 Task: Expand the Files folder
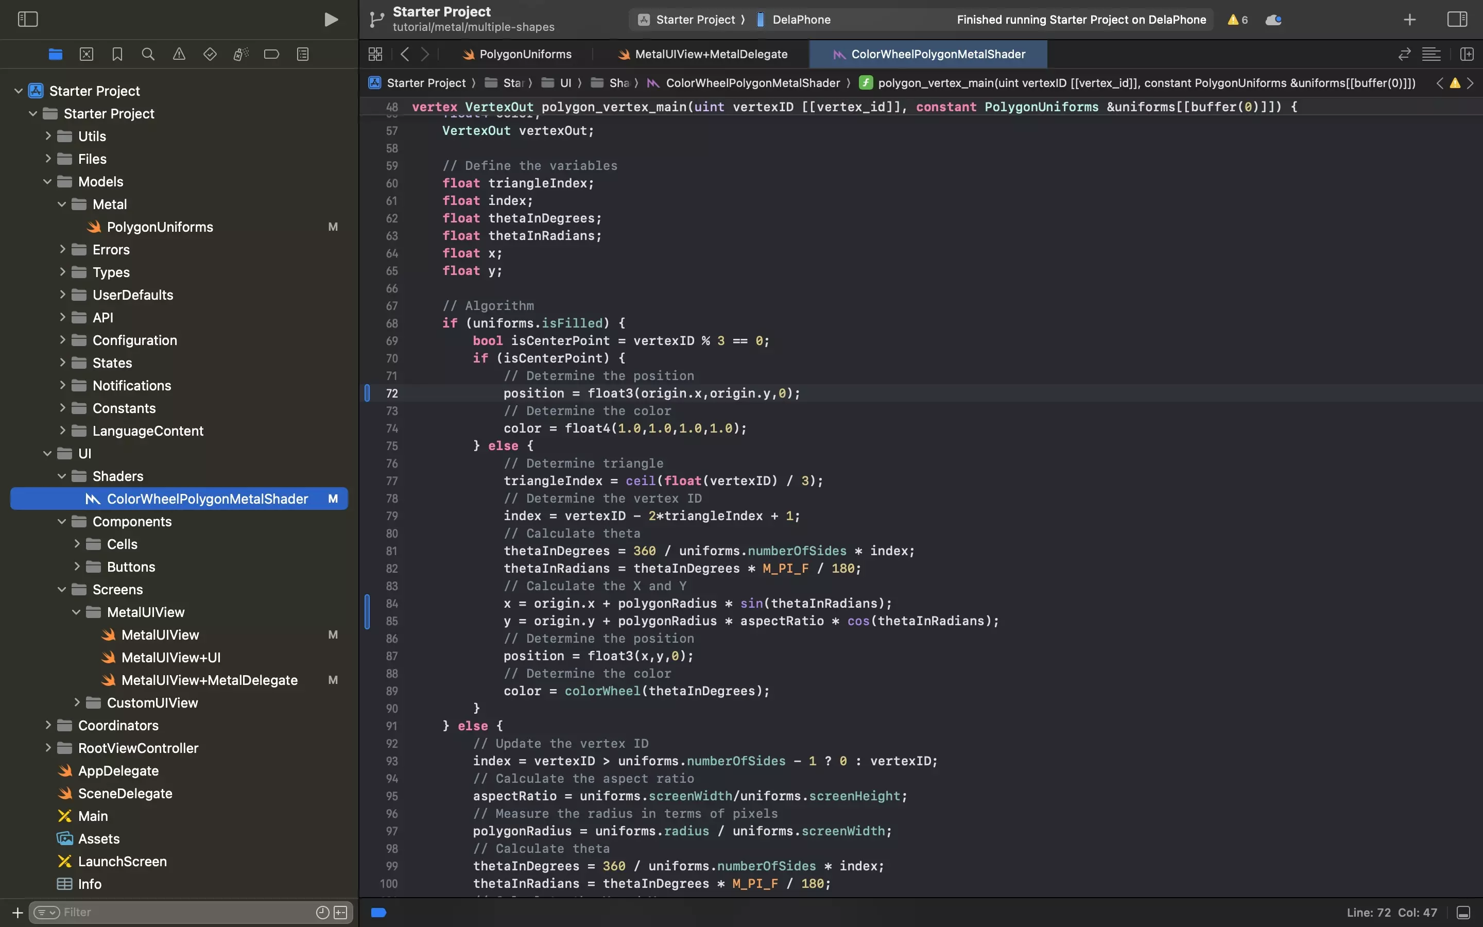(48, 159)
